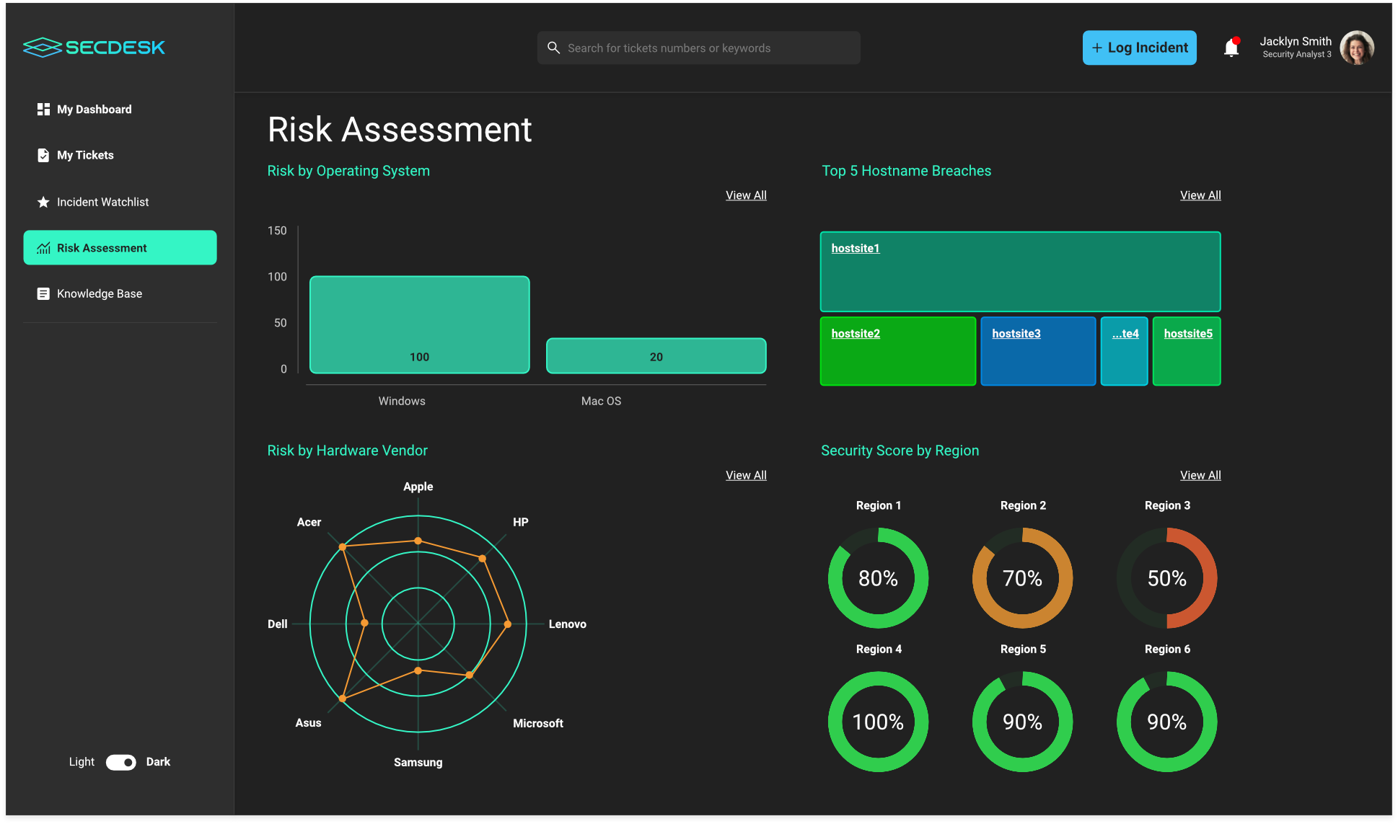Image resolution: width=1398 pixels, height=824 pixels.
Task: Toggle the Light/Dark theme switch
Action: (121, 762)
